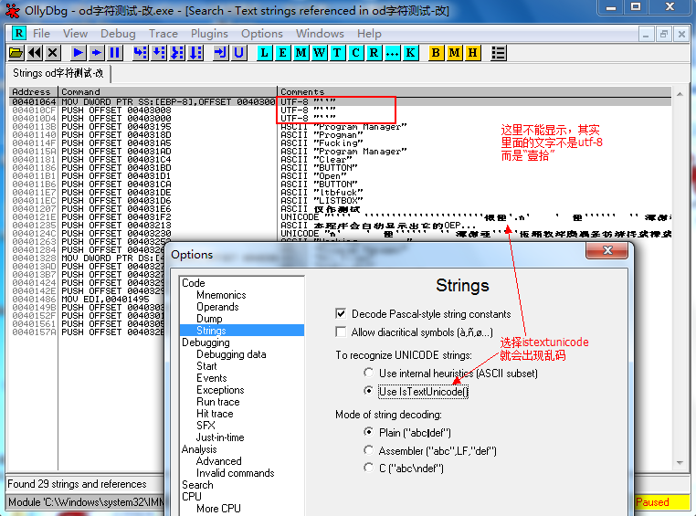The image size is (696, 516).
Task: Click the Trace into toolbar icon
Action: 177,53
